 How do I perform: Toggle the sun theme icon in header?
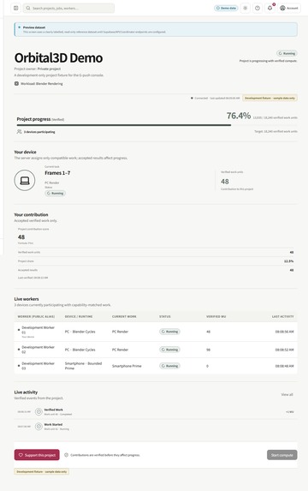[x=246, y=9]
